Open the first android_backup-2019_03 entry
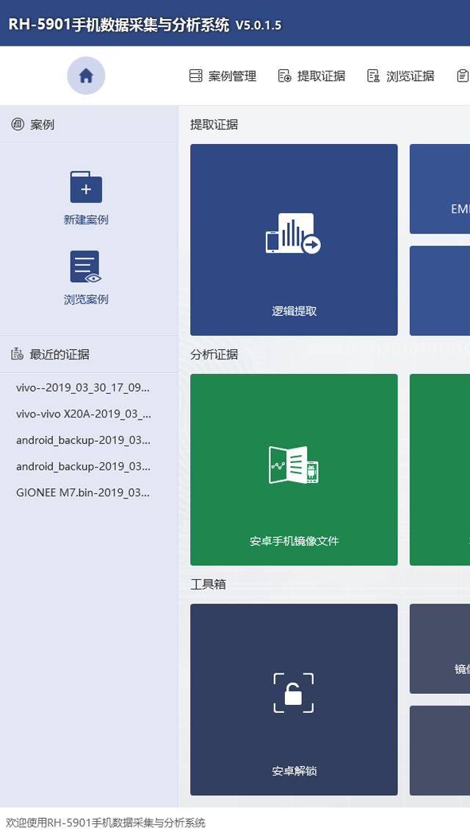The height and width of the screenshot is (835, 470). [x=83, y=440]
